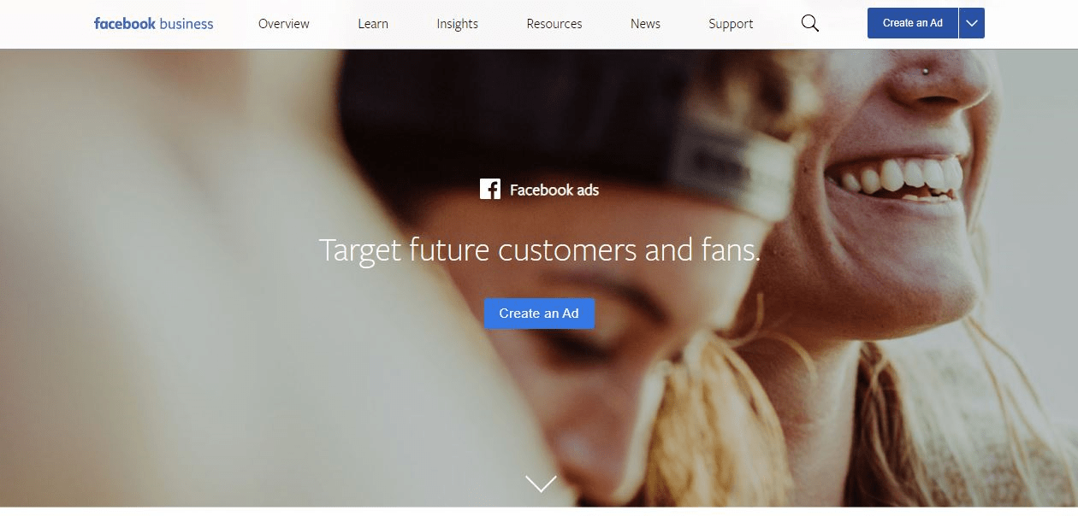This screenshot has width=1078, height=516.
Task: Open the Support menu item
Action: 731,24
